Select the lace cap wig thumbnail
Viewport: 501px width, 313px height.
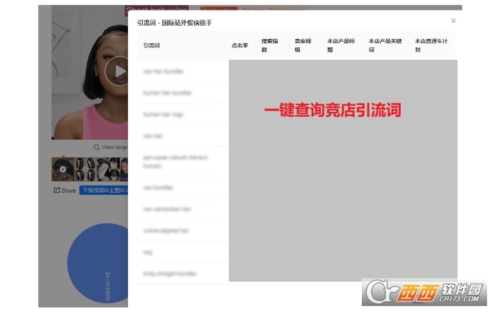108,169
